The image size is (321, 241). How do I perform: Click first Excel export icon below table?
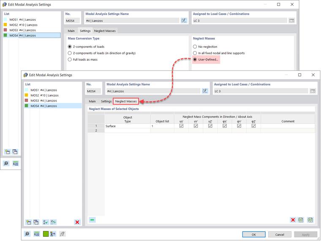(301, 220)
